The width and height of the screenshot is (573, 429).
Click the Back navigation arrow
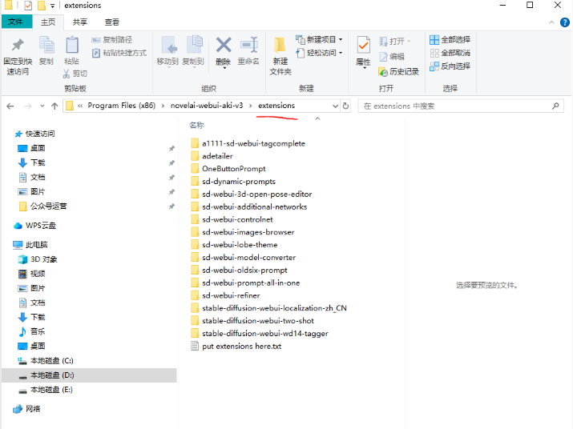point(10,106)
